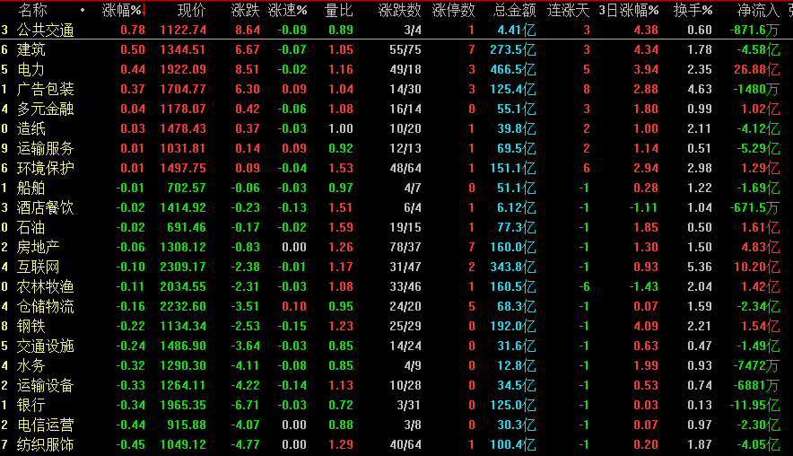This screenshot has height=456, width=793.
Task: Click 环境保护 rise/fall count 48/64
Action: (405, 168)
